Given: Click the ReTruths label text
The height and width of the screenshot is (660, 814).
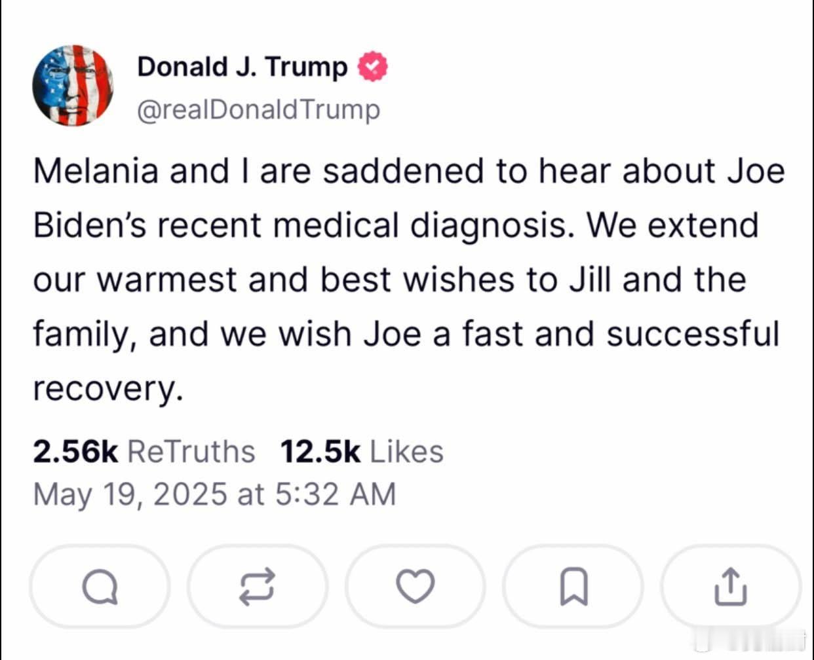Looking at the screenshot, I should point(191,451).
